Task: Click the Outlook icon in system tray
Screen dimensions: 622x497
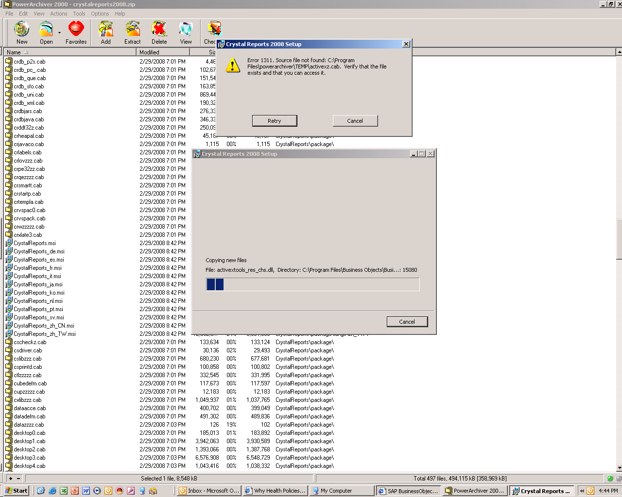Action: (590, 491)
